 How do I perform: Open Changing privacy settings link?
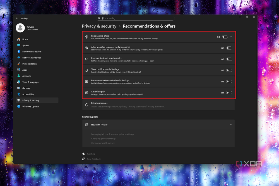[104, 139]
